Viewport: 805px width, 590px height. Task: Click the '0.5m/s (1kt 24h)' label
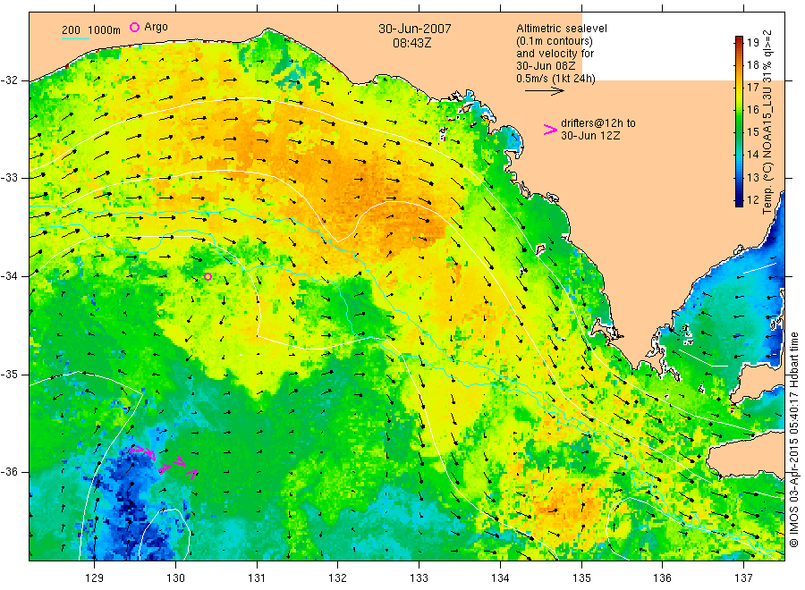(x=556, y=79)
